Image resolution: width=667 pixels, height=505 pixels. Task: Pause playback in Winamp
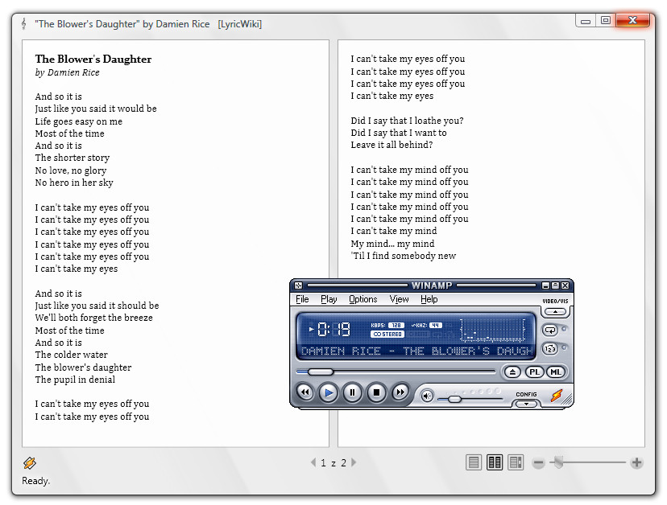tap(352, 392)
